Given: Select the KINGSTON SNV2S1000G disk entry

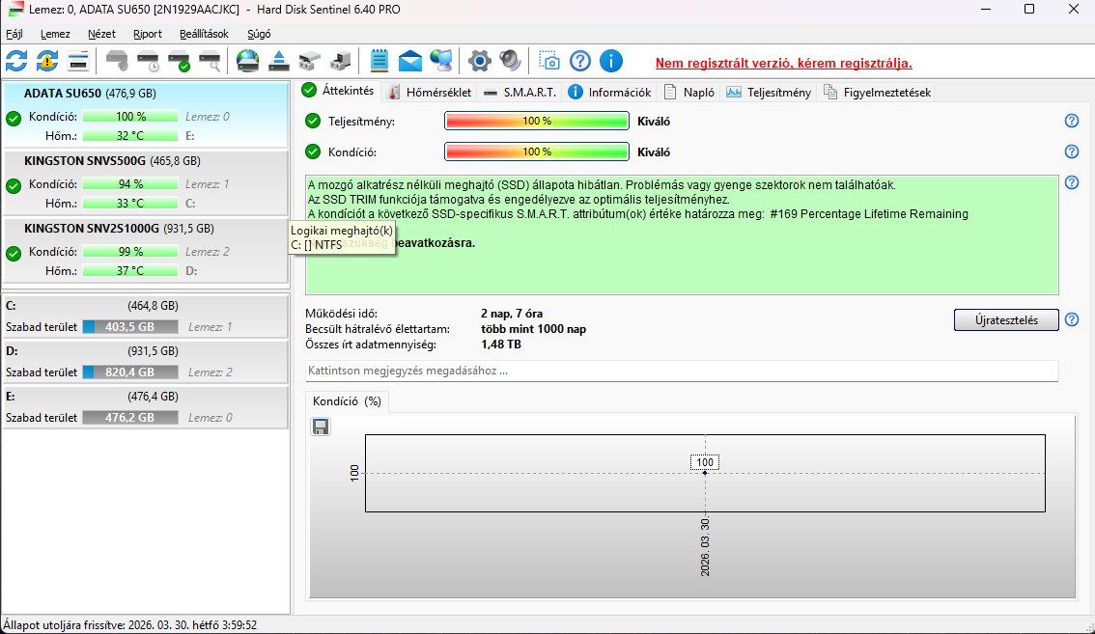Looking at the screenshot, I should [x=145, y=250].
